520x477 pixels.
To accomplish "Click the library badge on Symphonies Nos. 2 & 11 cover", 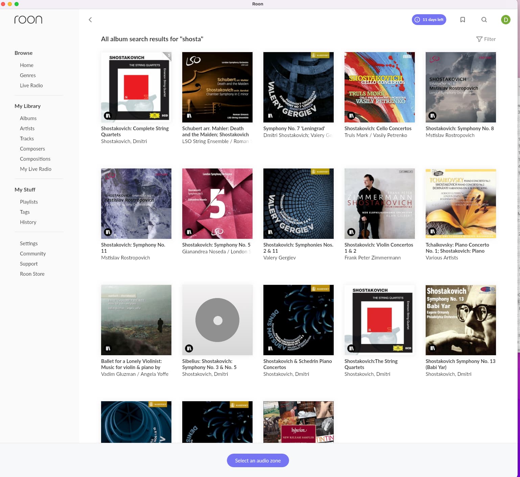I will tap(270, 232).
